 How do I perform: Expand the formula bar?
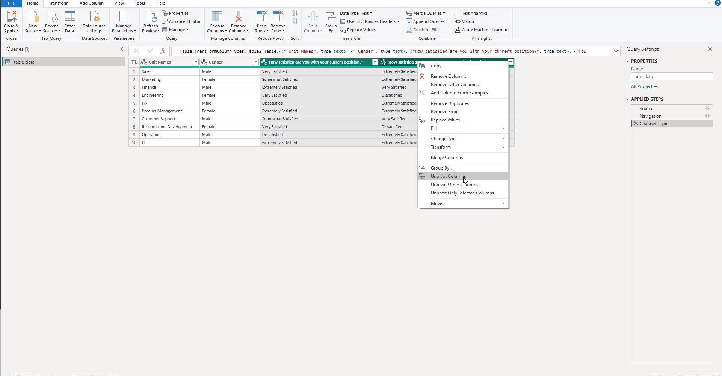pyautogui.click(x=616, y=51)
